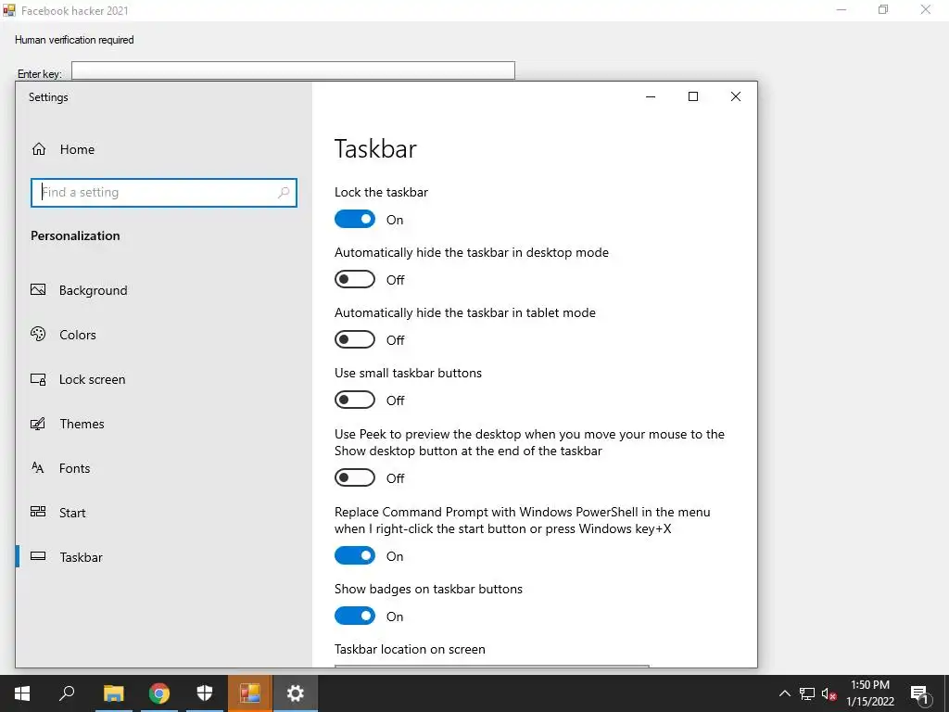Screen dimensions: 949x712
Task: Go to Fonts page
Action: point(74,468)
